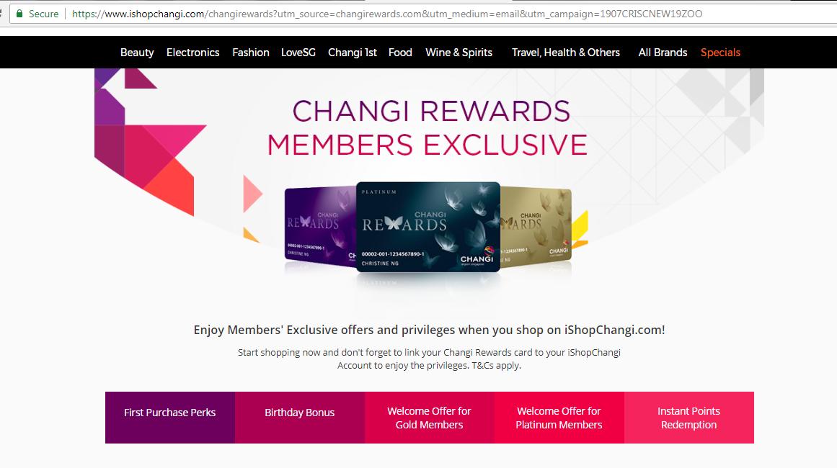
Task: Select the First Purchase Perks tab
Action: pos(169,418)
